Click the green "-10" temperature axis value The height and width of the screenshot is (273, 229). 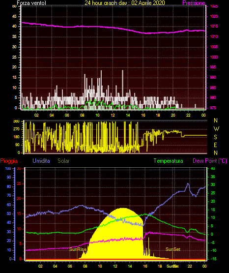pyautogui.click(x=213, y=250)
